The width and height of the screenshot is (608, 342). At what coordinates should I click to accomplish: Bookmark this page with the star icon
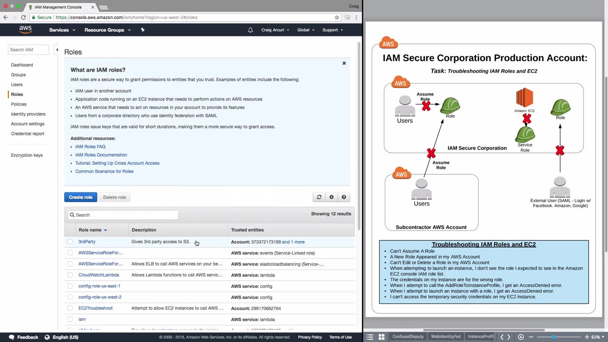click(337, 18)
